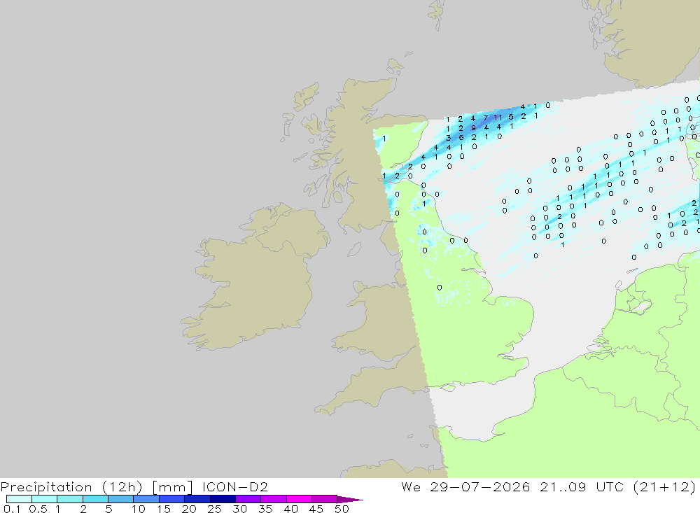Click the '25' legend scale label

215,509
